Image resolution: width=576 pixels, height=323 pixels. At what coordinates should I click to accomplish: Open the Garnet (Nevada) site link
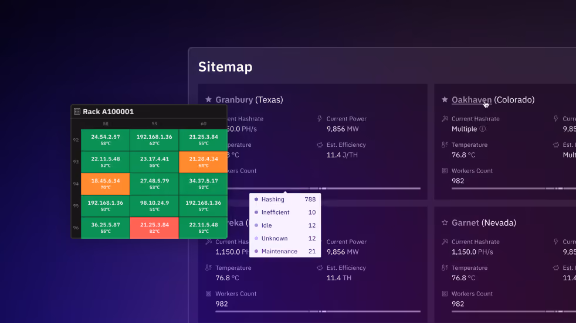pos(483,222)
